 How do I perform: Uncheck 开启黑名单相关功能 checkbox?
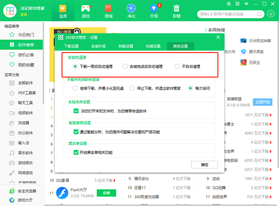click(76, 152)
